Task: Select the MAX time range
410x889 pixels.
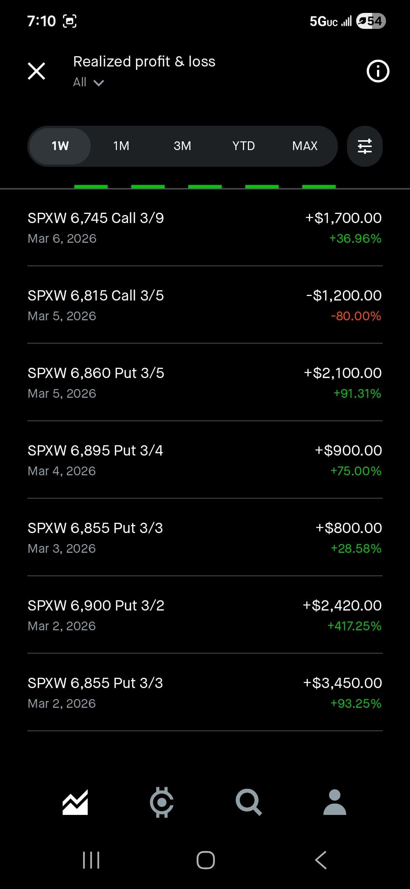Action: (x=304, y=146)
